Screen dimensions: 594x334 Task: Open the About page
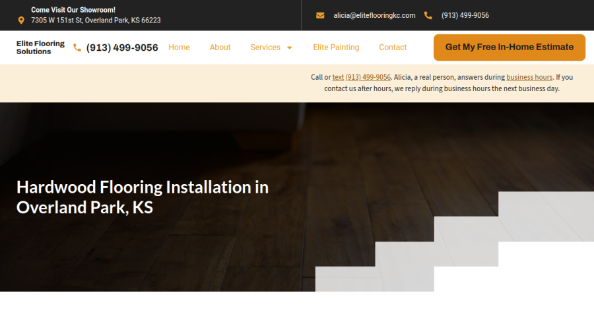(x=220, y=48)
